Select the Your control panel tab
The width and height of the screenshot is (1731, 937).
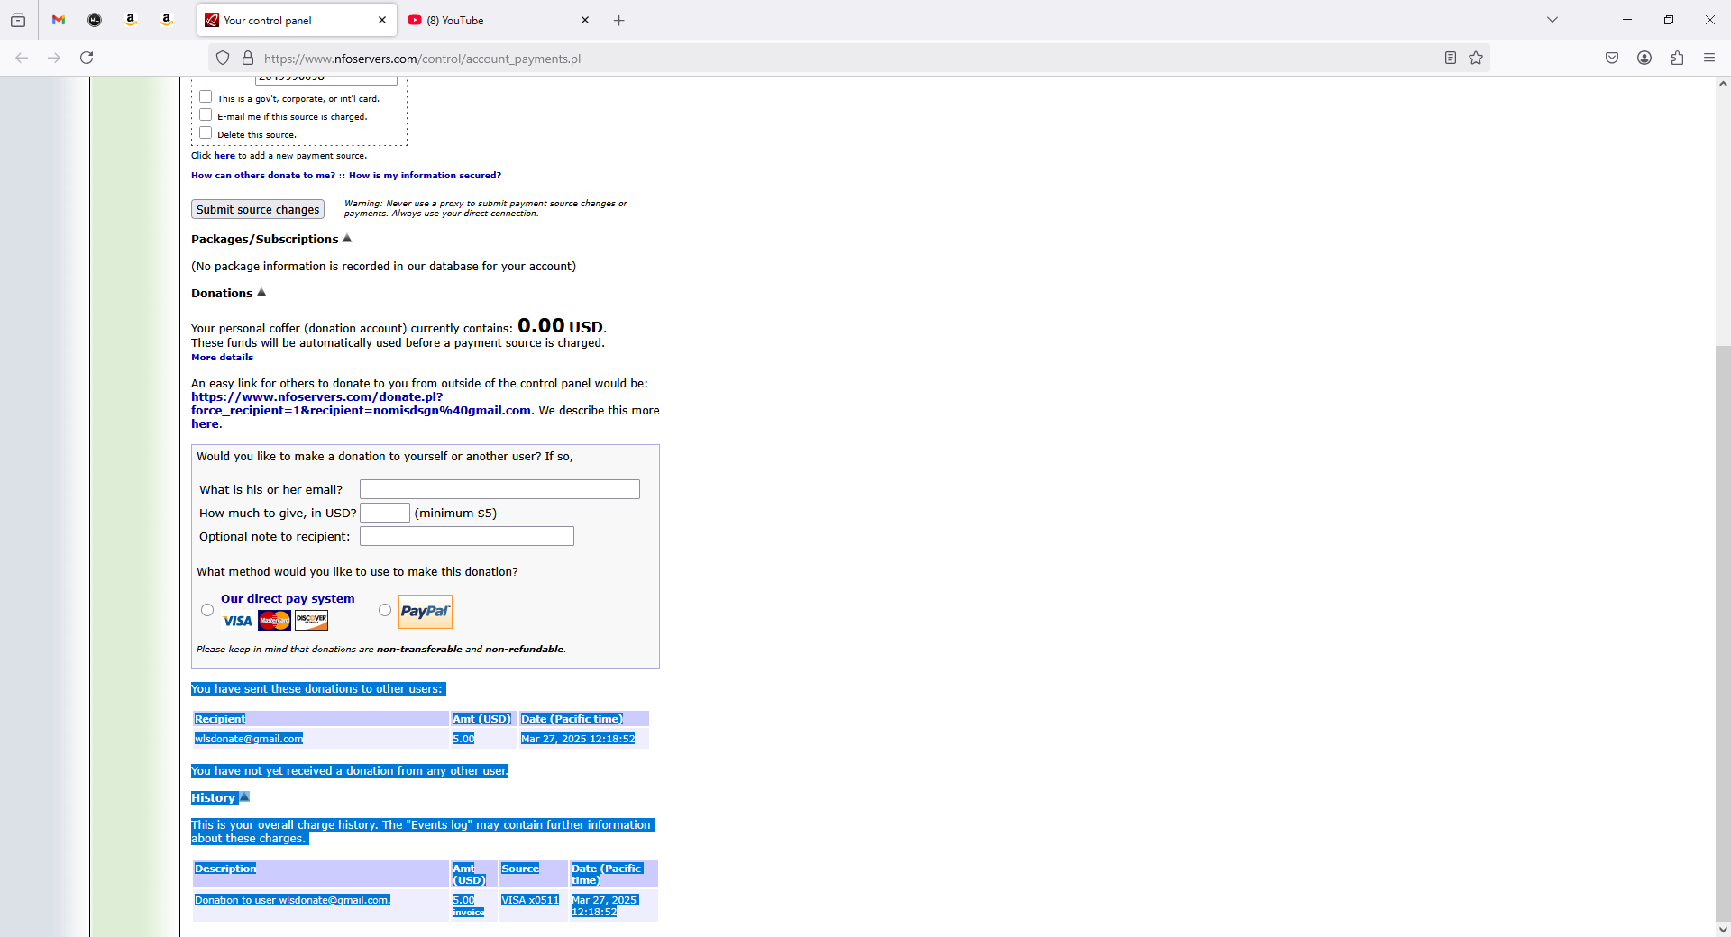pos(288,20)
